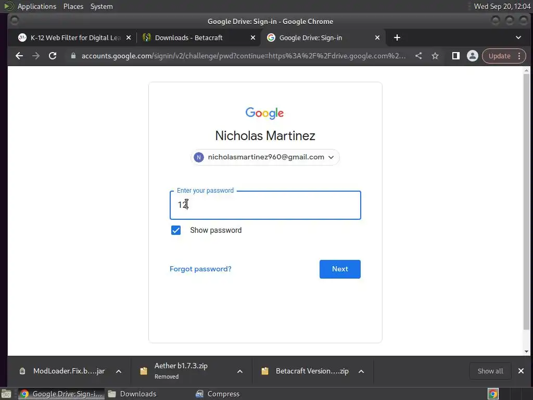Open the tab search chevron
The width and height of the screenshot is (533, 400).
[518, 37]
